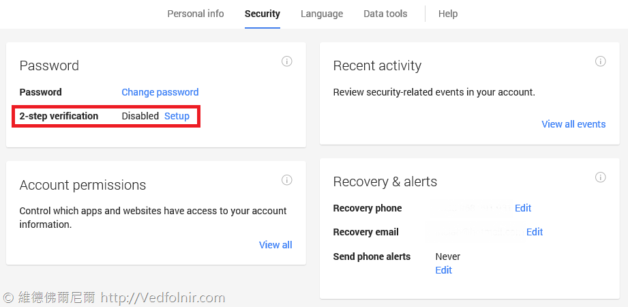
Task: Go to the Data tools tab
Action: point(385,14)
